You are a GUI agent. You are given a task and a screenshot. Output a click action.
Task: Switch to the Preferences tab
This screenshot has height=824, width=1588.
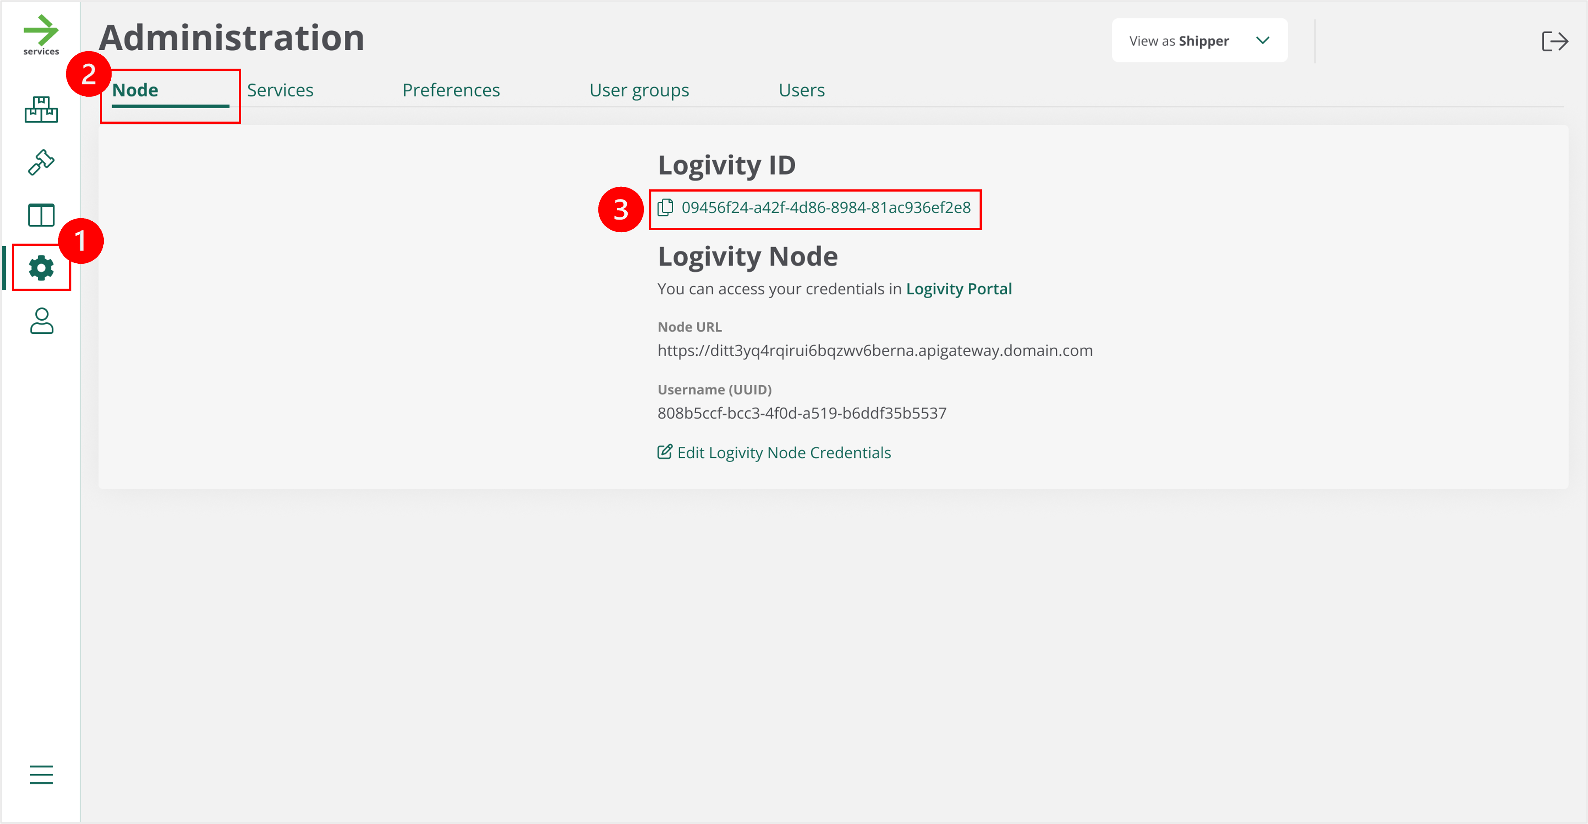pyautogui.click(x=451, y=91)
